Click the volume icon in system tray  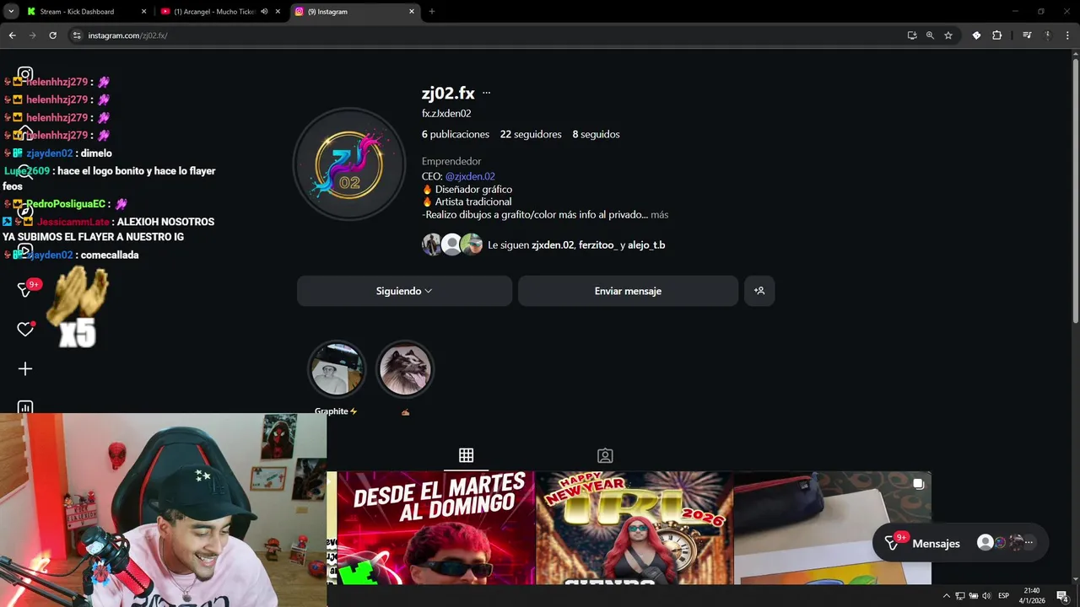point(986,596)
